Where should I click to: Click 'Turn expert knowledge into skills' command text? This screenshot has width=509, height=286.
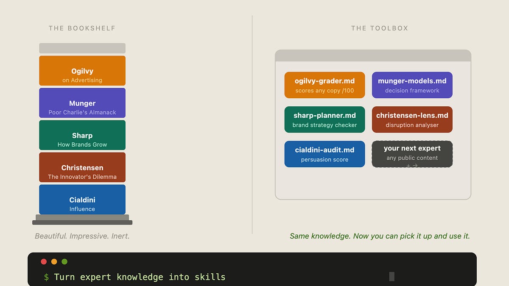(140, 277)
